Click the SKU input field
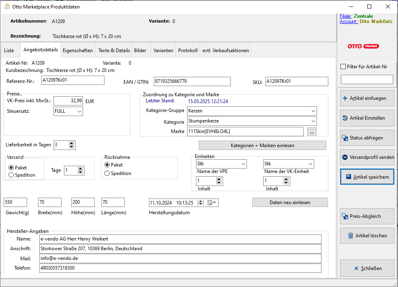This screenshot has height=287, width=398. click(x=297, y=81)
